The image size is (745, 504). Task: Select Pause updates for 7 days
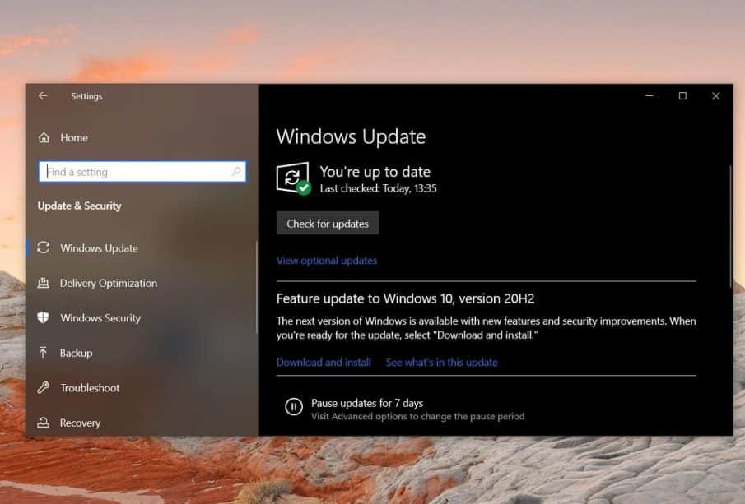tap(367, 403)
